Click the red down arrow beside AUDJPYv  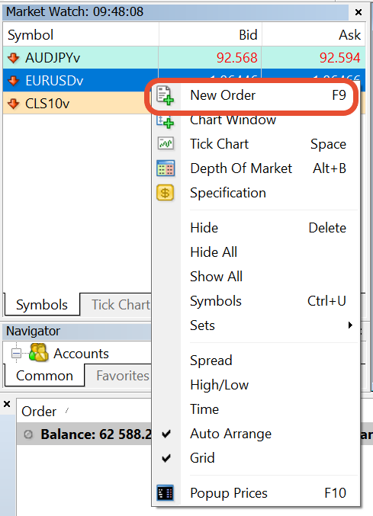(x=13, y=58)
